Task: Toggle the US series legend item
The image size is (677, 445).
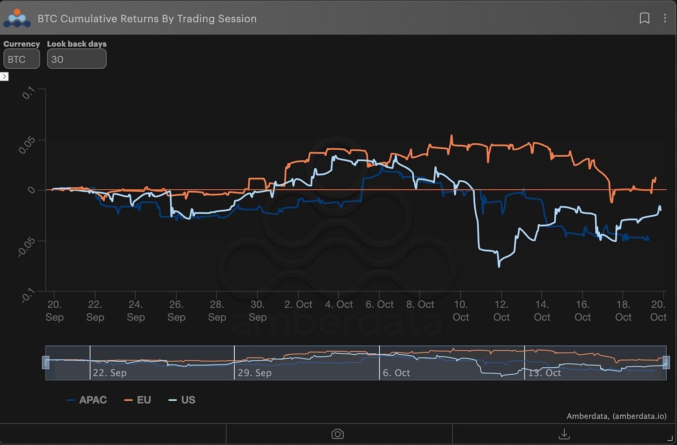Action: (182, 400)
